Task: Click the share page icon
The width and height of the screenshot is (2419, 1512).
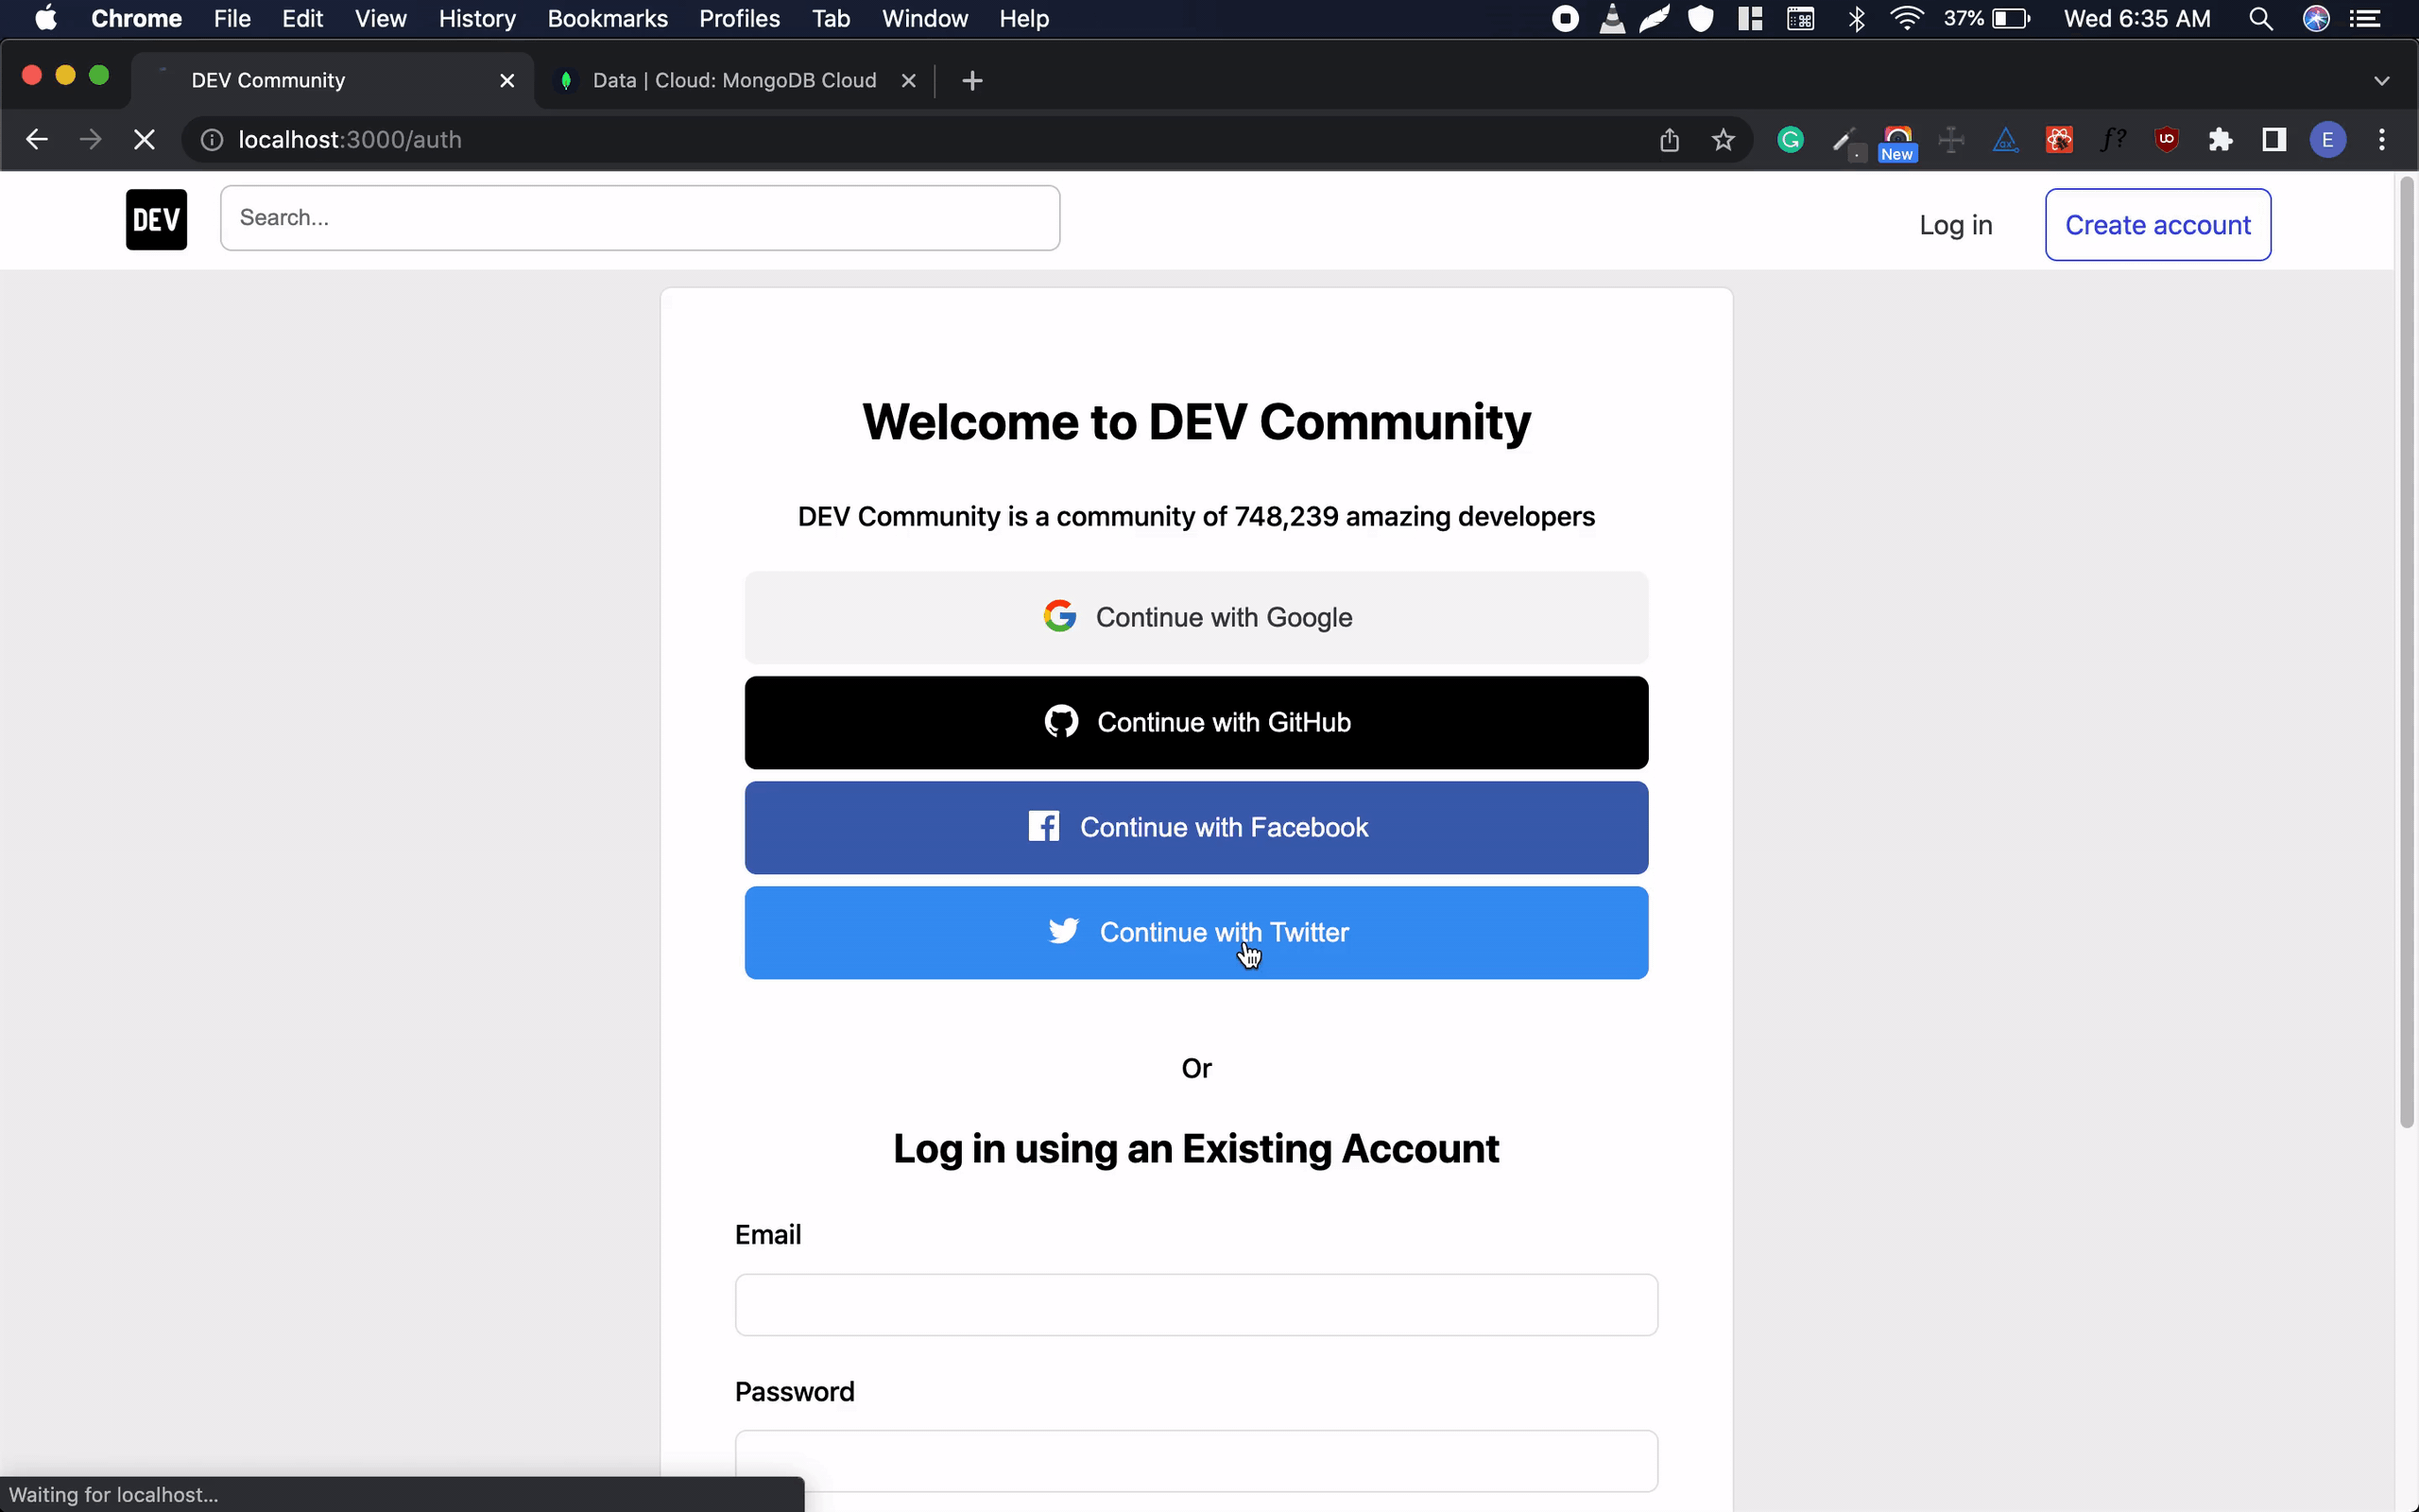Action: 1670,140
